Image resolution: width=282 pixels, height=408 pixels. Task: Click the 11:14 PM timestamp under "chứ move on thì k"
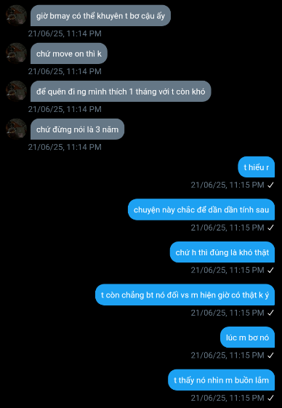(x=65, y=71)
